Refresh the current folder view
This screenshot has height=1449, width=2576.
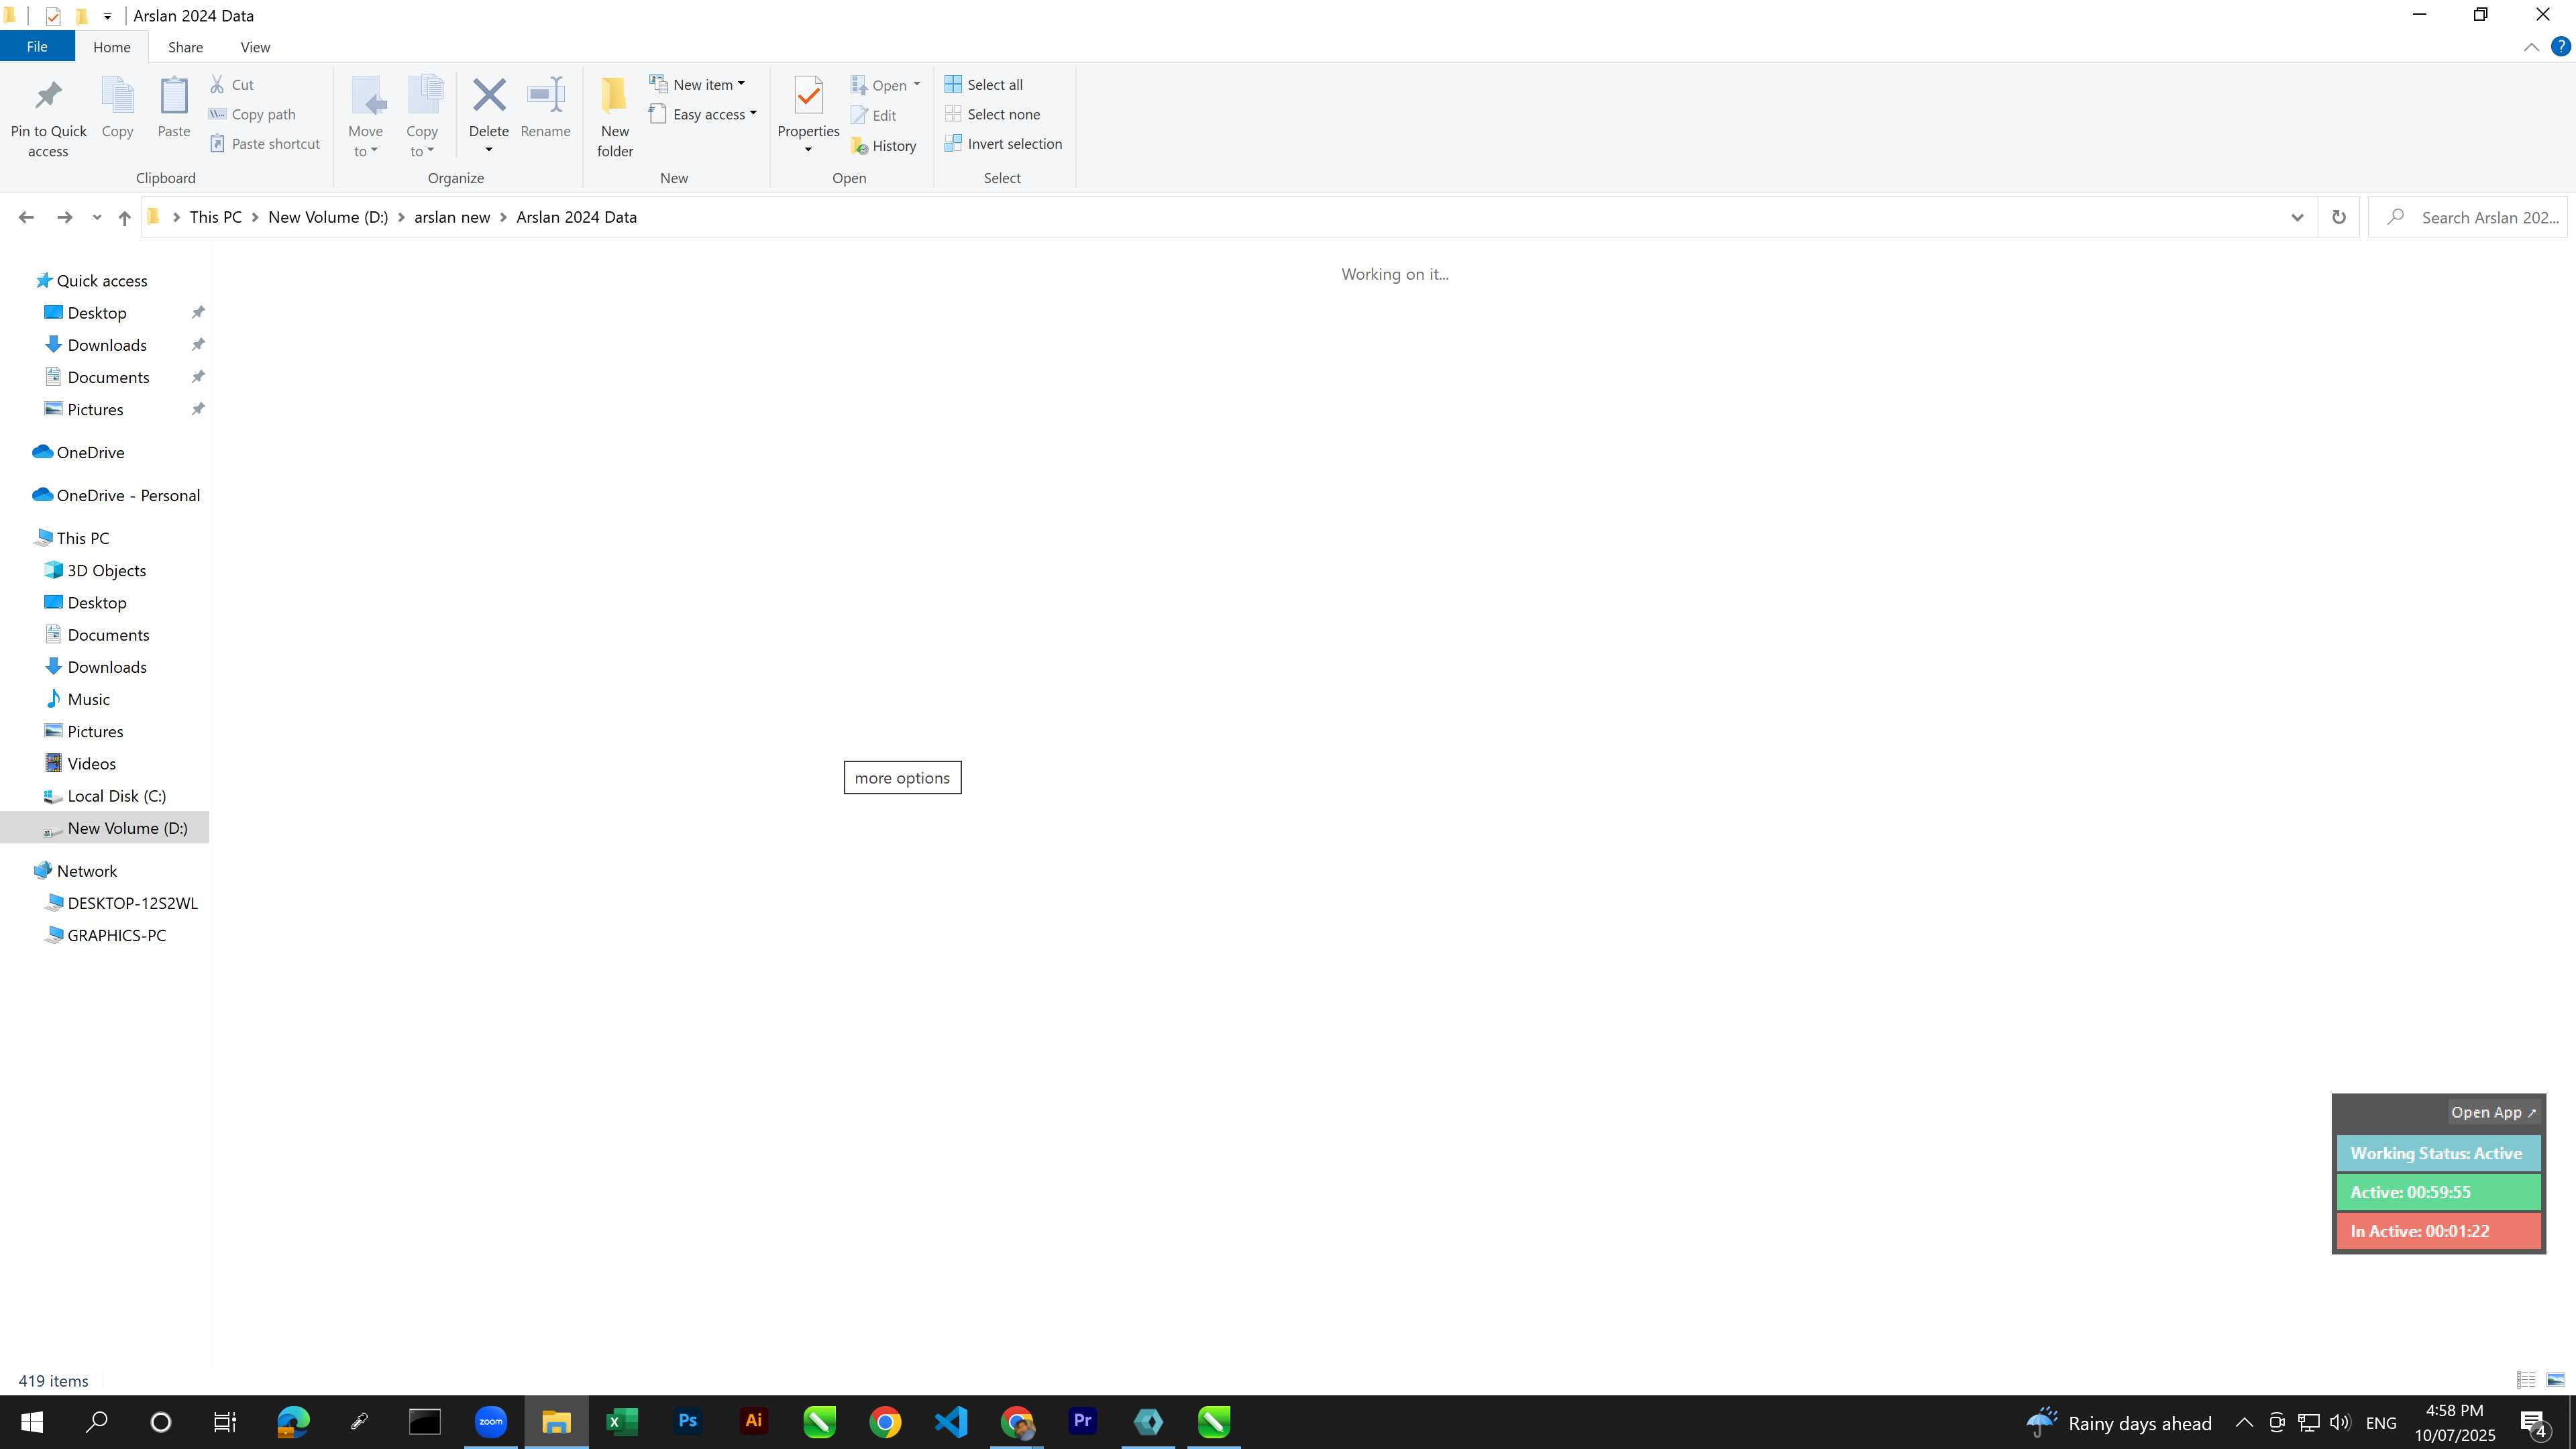coord(2338,217)
